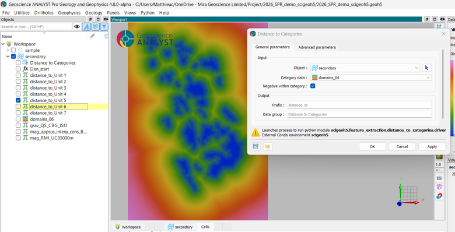Click the float icon of Viewport panel header

pos(427,19)
